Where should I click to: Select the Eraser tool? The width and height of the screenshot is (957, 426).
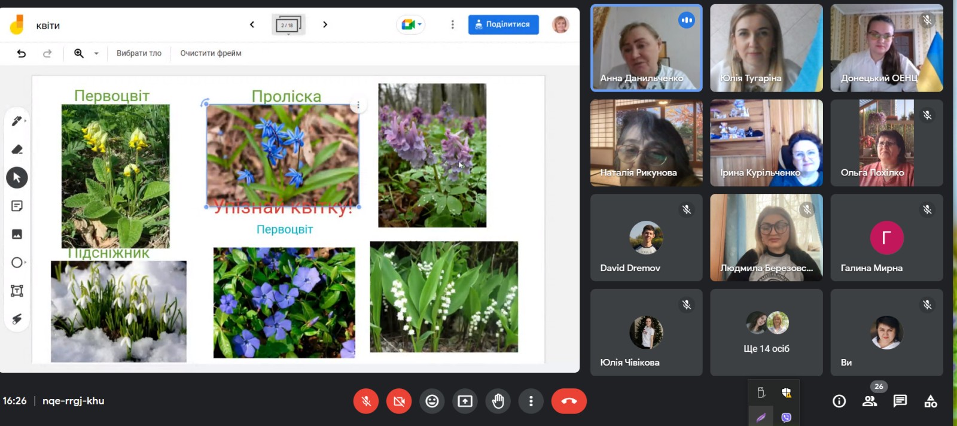pos(17,149)
